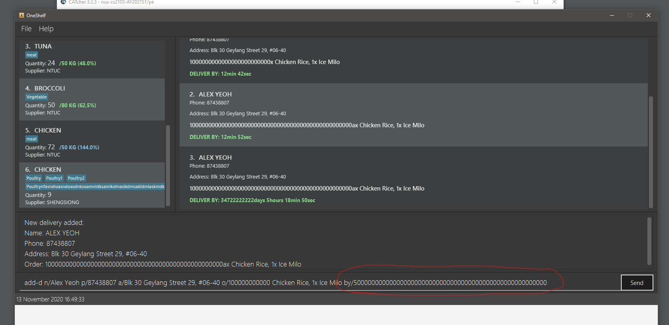Select item 5 CHICKEN from NTUC

(x=92, y=142)
